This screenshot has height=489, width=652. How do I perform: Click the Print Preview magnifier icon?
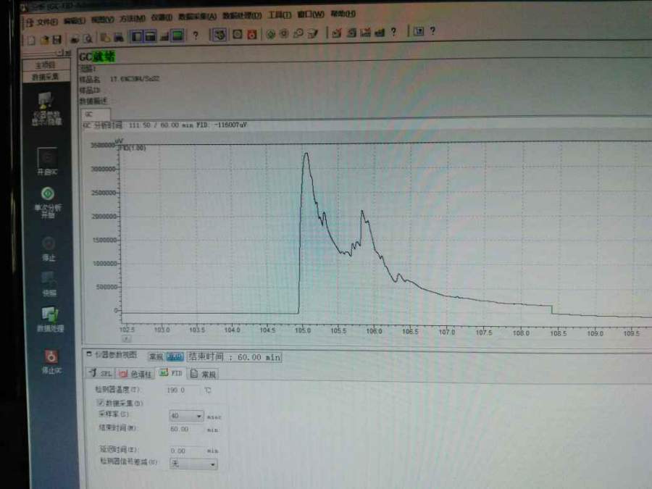pyautogui.click(x=88, y=38)
